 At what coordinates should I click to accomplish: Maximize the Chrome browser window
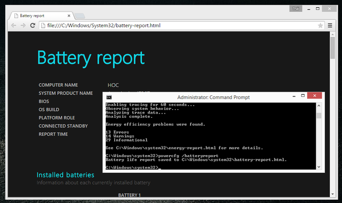(x=317, y=9)
